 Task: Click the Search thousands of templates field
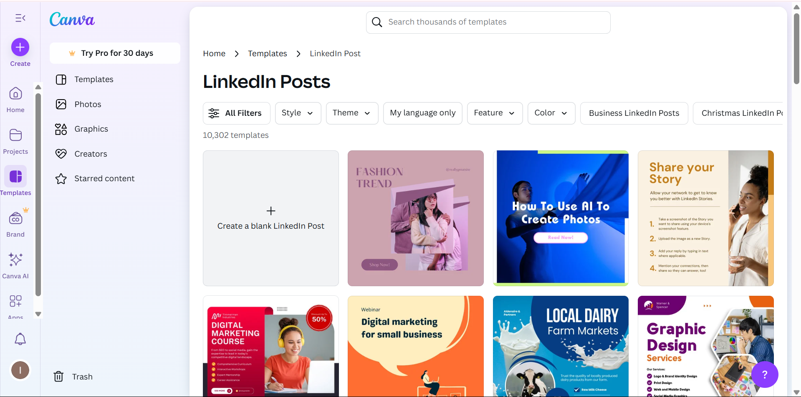coord(488,22)
